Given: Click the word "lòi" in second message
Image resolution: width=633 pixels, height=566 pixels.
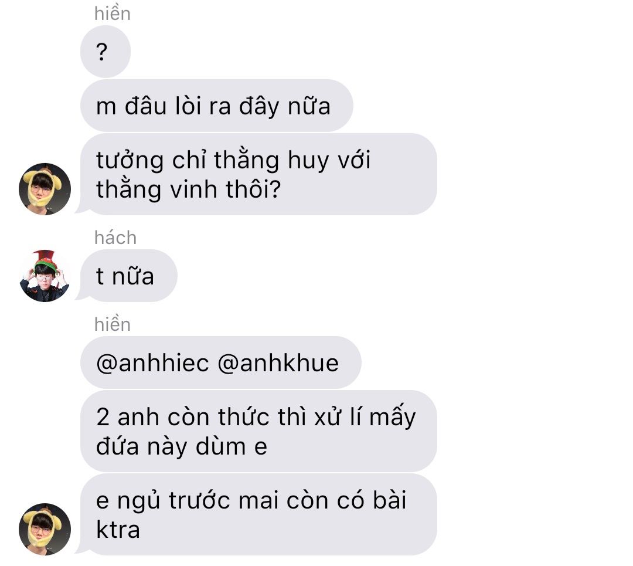Looking at the screenshot, I should 188,106.
